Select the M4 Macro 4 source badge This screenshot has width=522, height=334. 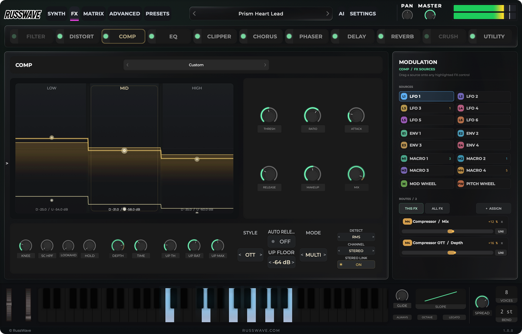(461, 170)
